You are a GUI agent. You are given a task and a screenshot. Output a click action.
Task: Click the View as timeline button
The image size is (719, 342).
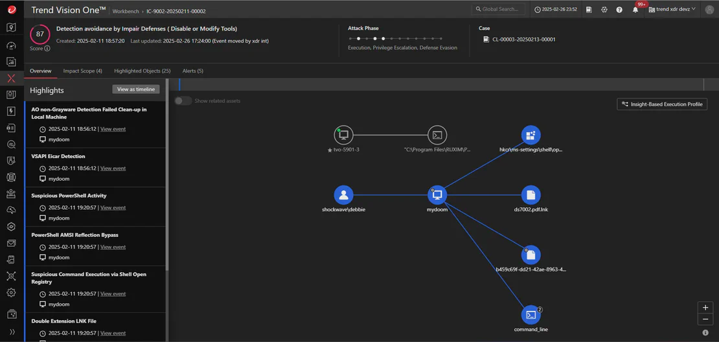click(x=136, y=89)
